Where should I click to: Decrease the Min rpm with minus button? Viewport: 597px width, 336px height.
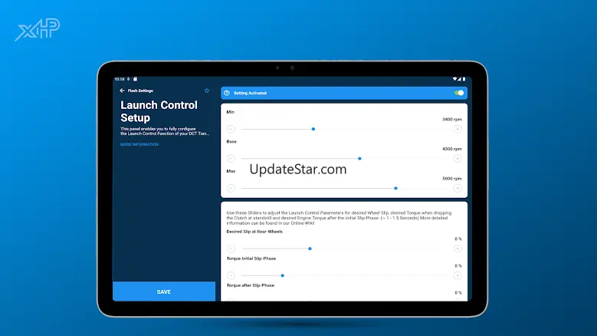point(231,129)
